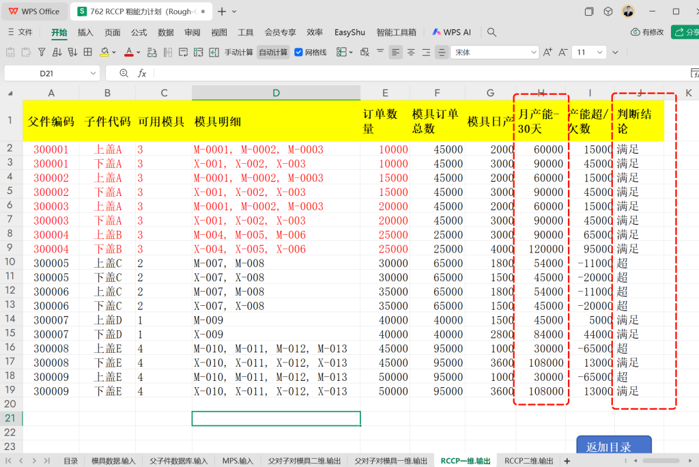Open font color dropdown arrow
The width and height of the screenshot is (699, 467).
138,52
